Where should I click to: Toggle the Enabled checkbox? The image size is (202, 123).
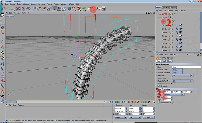coord(159,86)
